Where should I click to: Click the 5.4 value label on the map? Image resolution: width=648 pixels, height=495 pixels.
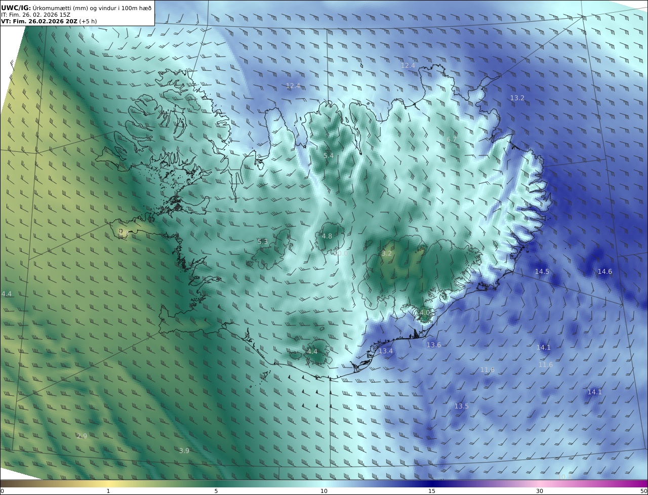(x=329, y=155)
